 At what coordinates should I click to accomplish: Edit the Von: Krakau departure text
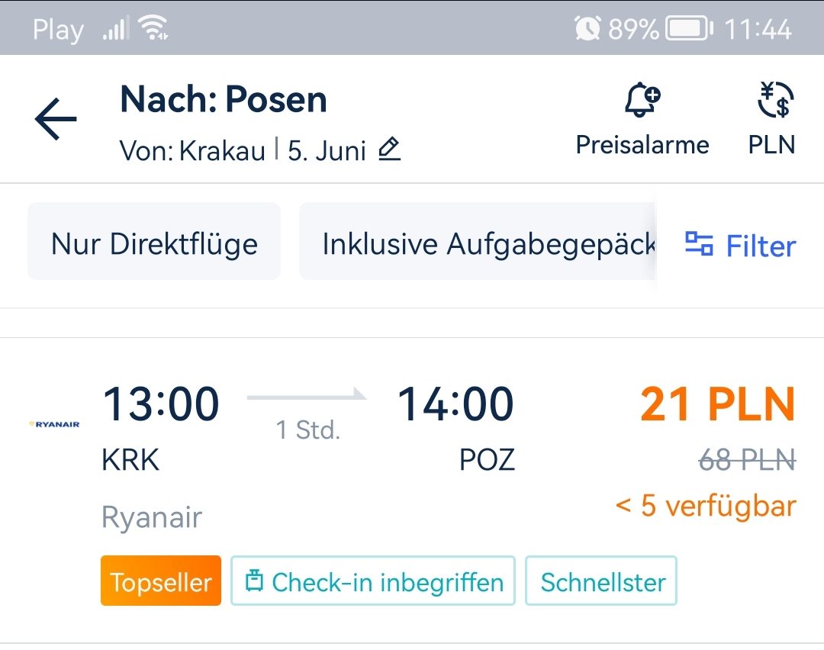pyautogui.click(x=192, y=151)
